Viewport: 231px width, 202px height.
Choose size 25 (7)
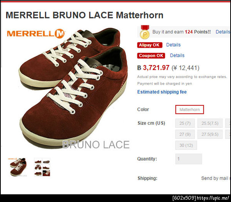(x=185, y=123)
